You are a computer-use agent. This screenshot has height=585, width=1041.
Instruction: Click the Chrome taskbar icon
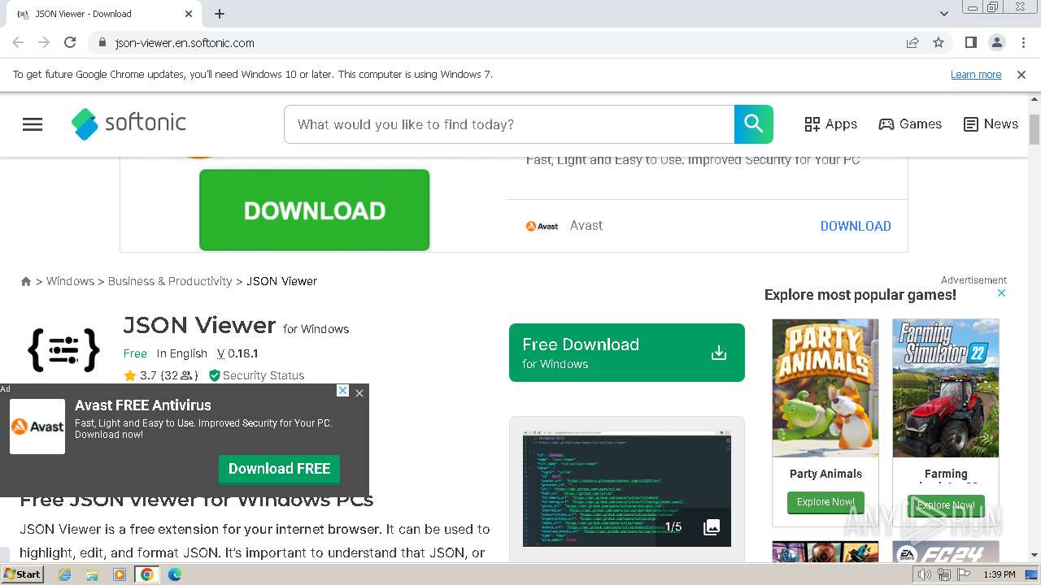click(x=147, y=574)
